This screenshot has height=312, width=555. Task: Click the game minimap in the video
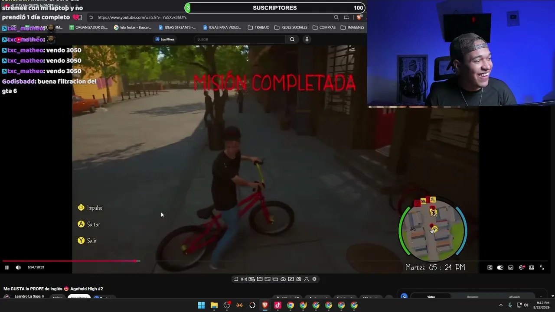click(x=433, y=230)
